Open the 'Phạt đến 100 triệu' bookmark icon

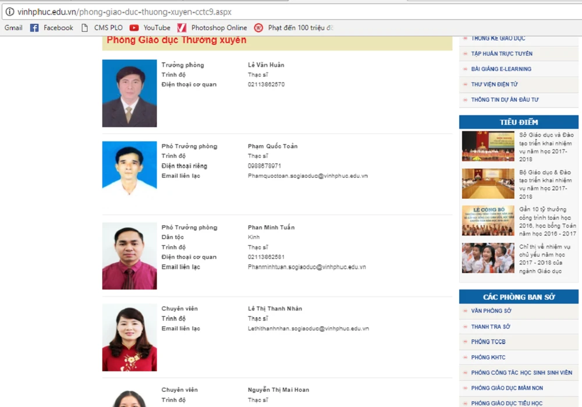pyautogui.click(x=258, y=28)
